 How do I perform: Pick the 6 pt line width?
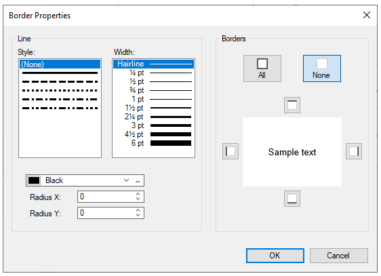tap(154, 143)
